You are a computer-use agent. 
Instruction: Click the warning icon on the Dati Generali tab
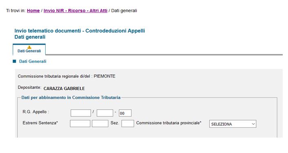coord(29,47)
